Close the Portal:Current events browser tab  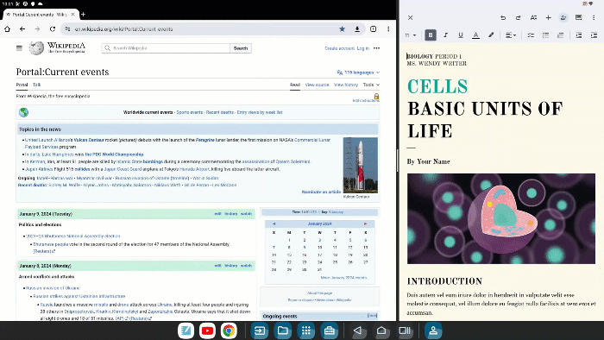72,15
